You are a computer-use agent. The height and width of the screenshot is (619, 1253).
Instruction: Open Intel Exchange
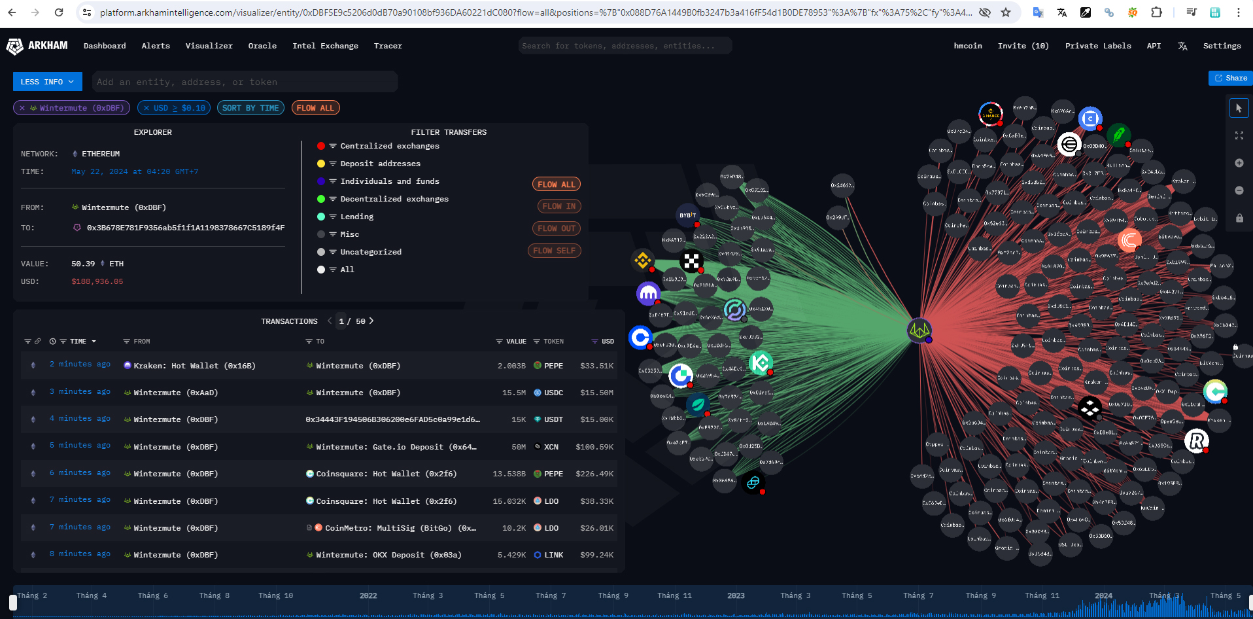coord(325,46)
